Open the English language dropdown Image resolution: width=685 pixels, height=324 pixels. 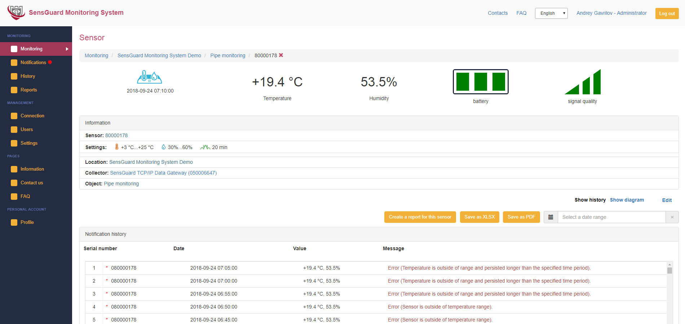pyautogui.click(x=551, y=13)
